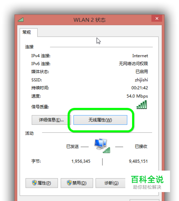This screenshot has height=201, width=179.
Task: Click the 00:21:42 duration value
Action: tap(140, 88)
